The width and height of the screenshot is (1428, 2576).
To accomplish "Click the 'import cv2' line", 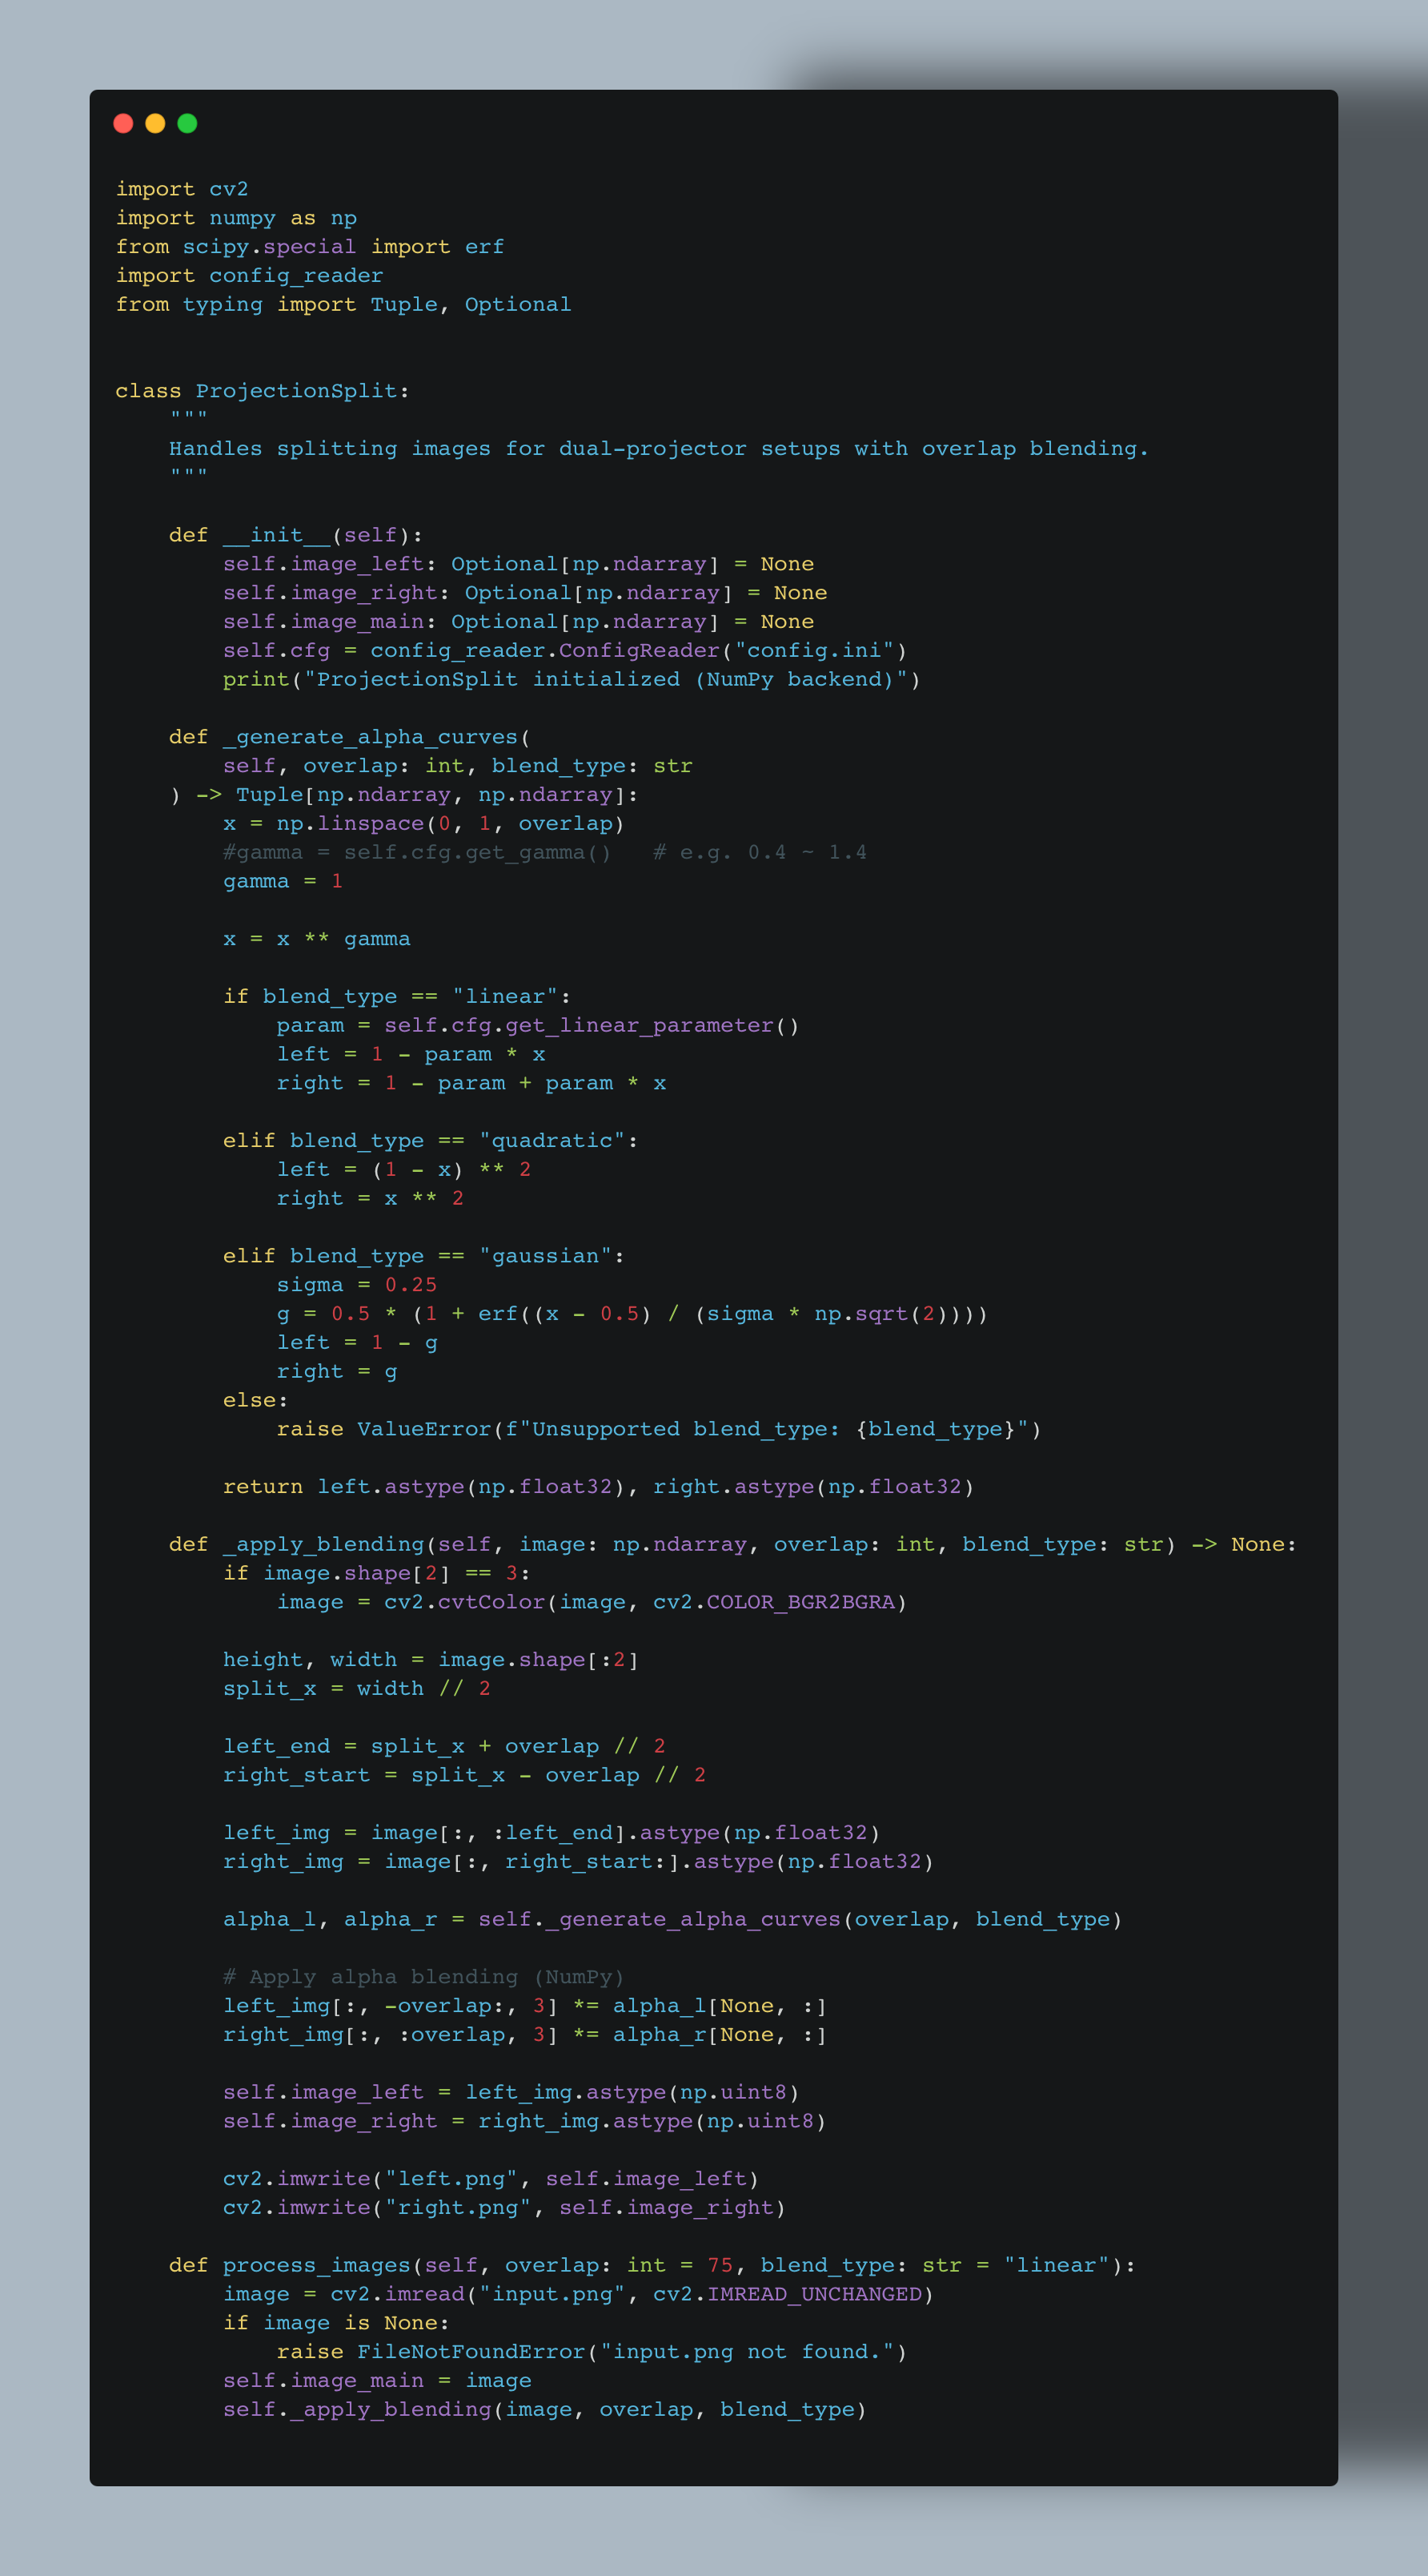I will pos(182,189).
